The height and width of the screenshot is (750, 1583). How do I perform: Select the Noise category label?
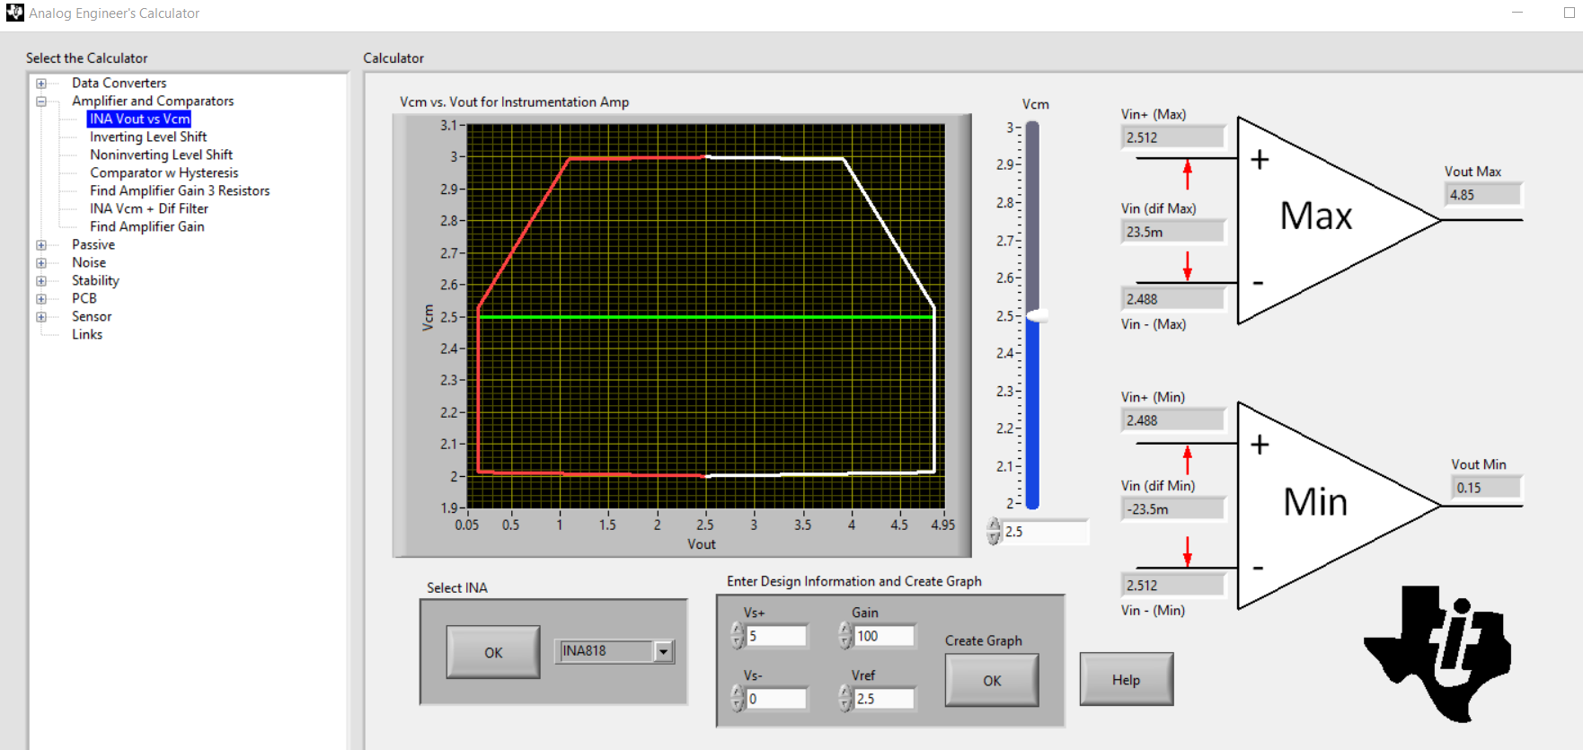pos(89,262)
